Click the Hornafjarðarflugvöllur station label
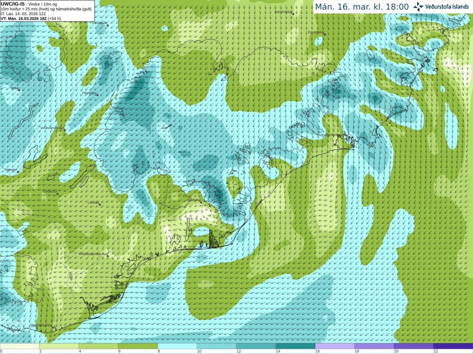Screen dimensions: 473x354 (333, 135)
